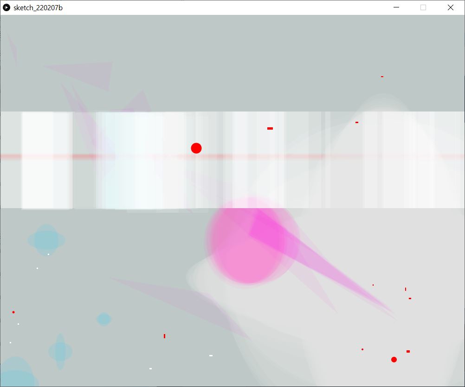Screen dimensions: 465x387
Task: Close the sketch_220207b window
Action: click(450, 7)
